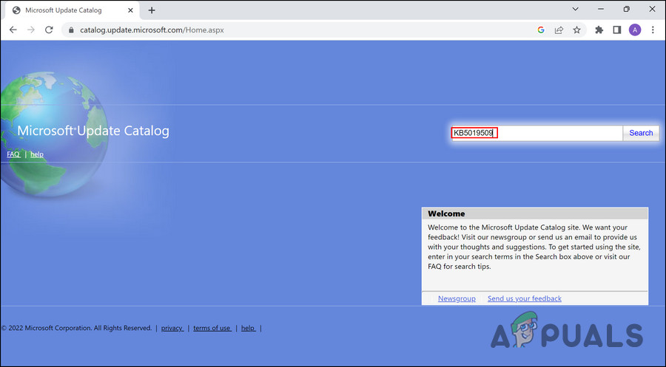Viewport: 666px width, 367px height.
Task: Click the Search button
Action: (x=641, y=133)
